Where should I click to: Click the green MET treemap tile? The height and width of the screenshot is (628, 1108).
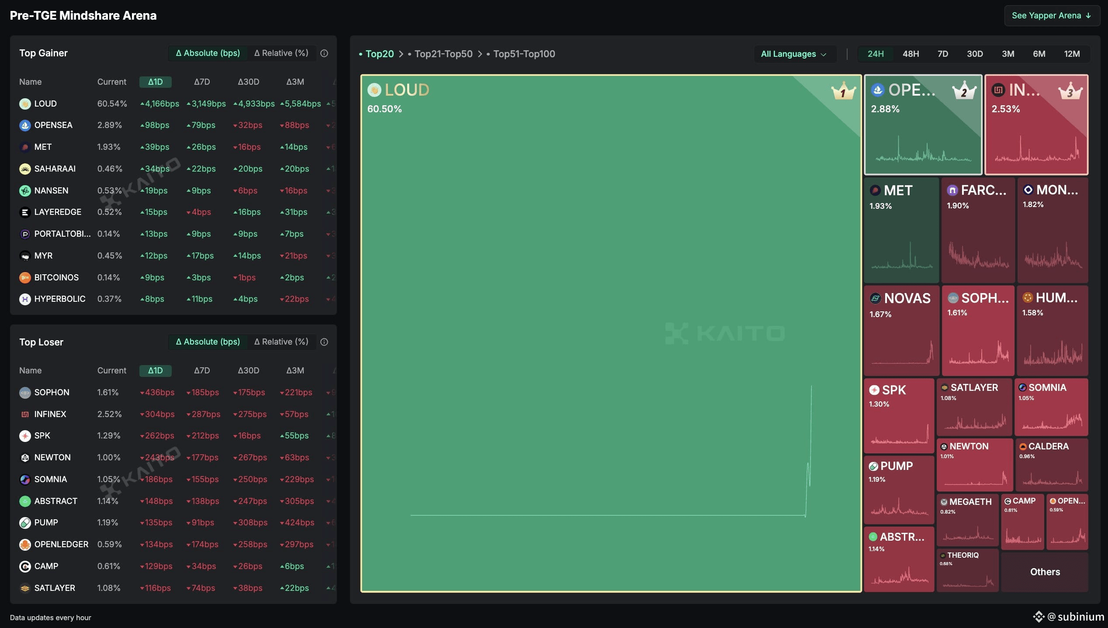[901, 230]
